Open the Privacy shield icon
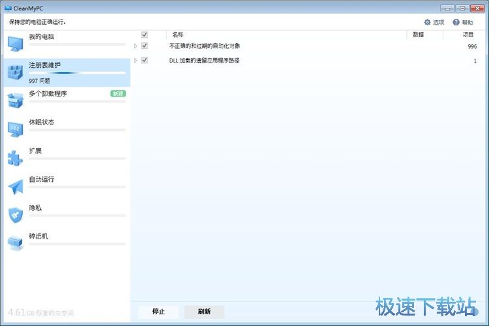Viewport: 489px width, 326px height. click(15, 215)
